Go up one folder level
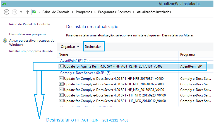Screen dimensions: 214x129 28,12
